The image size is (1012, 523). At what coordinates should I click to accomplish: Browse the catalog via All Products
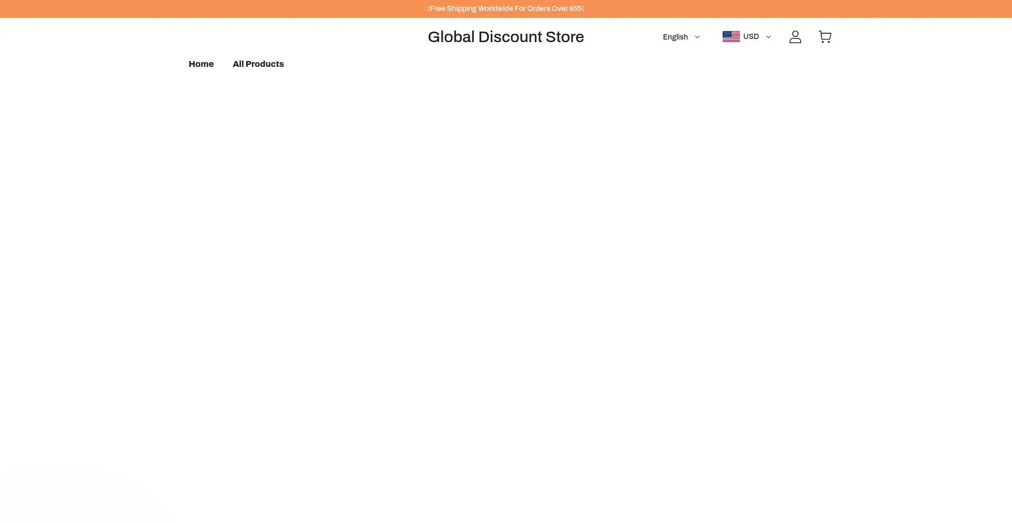(x=258, y=64)
